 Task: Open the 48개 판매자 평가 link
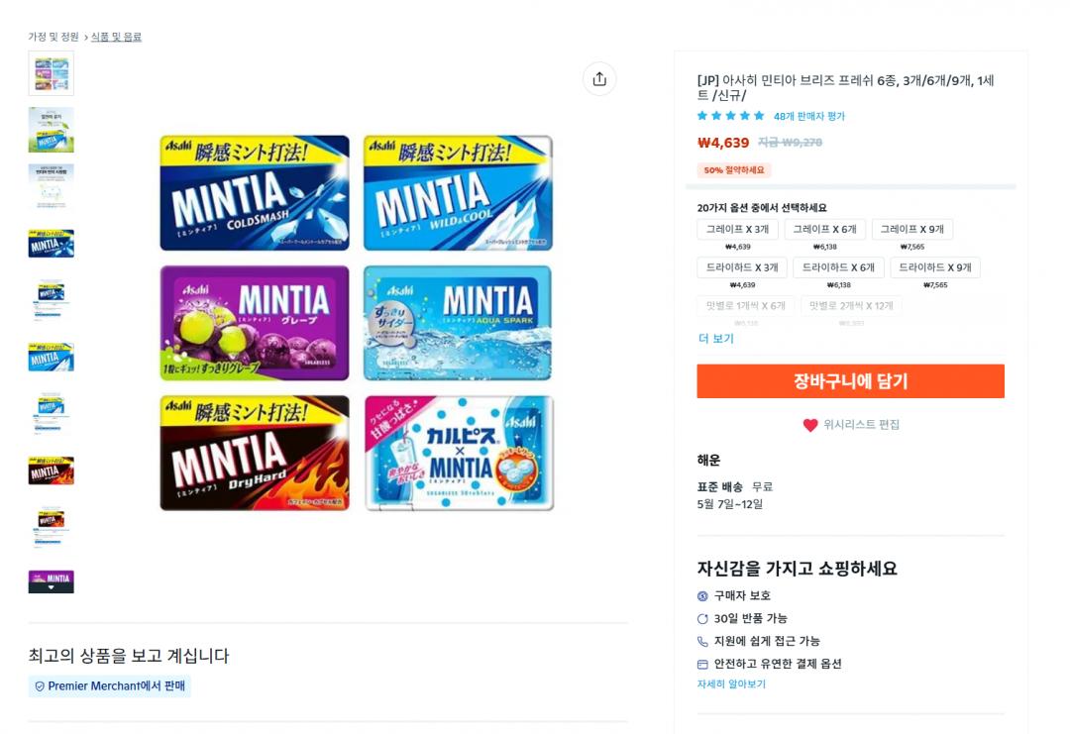(809, 116)
